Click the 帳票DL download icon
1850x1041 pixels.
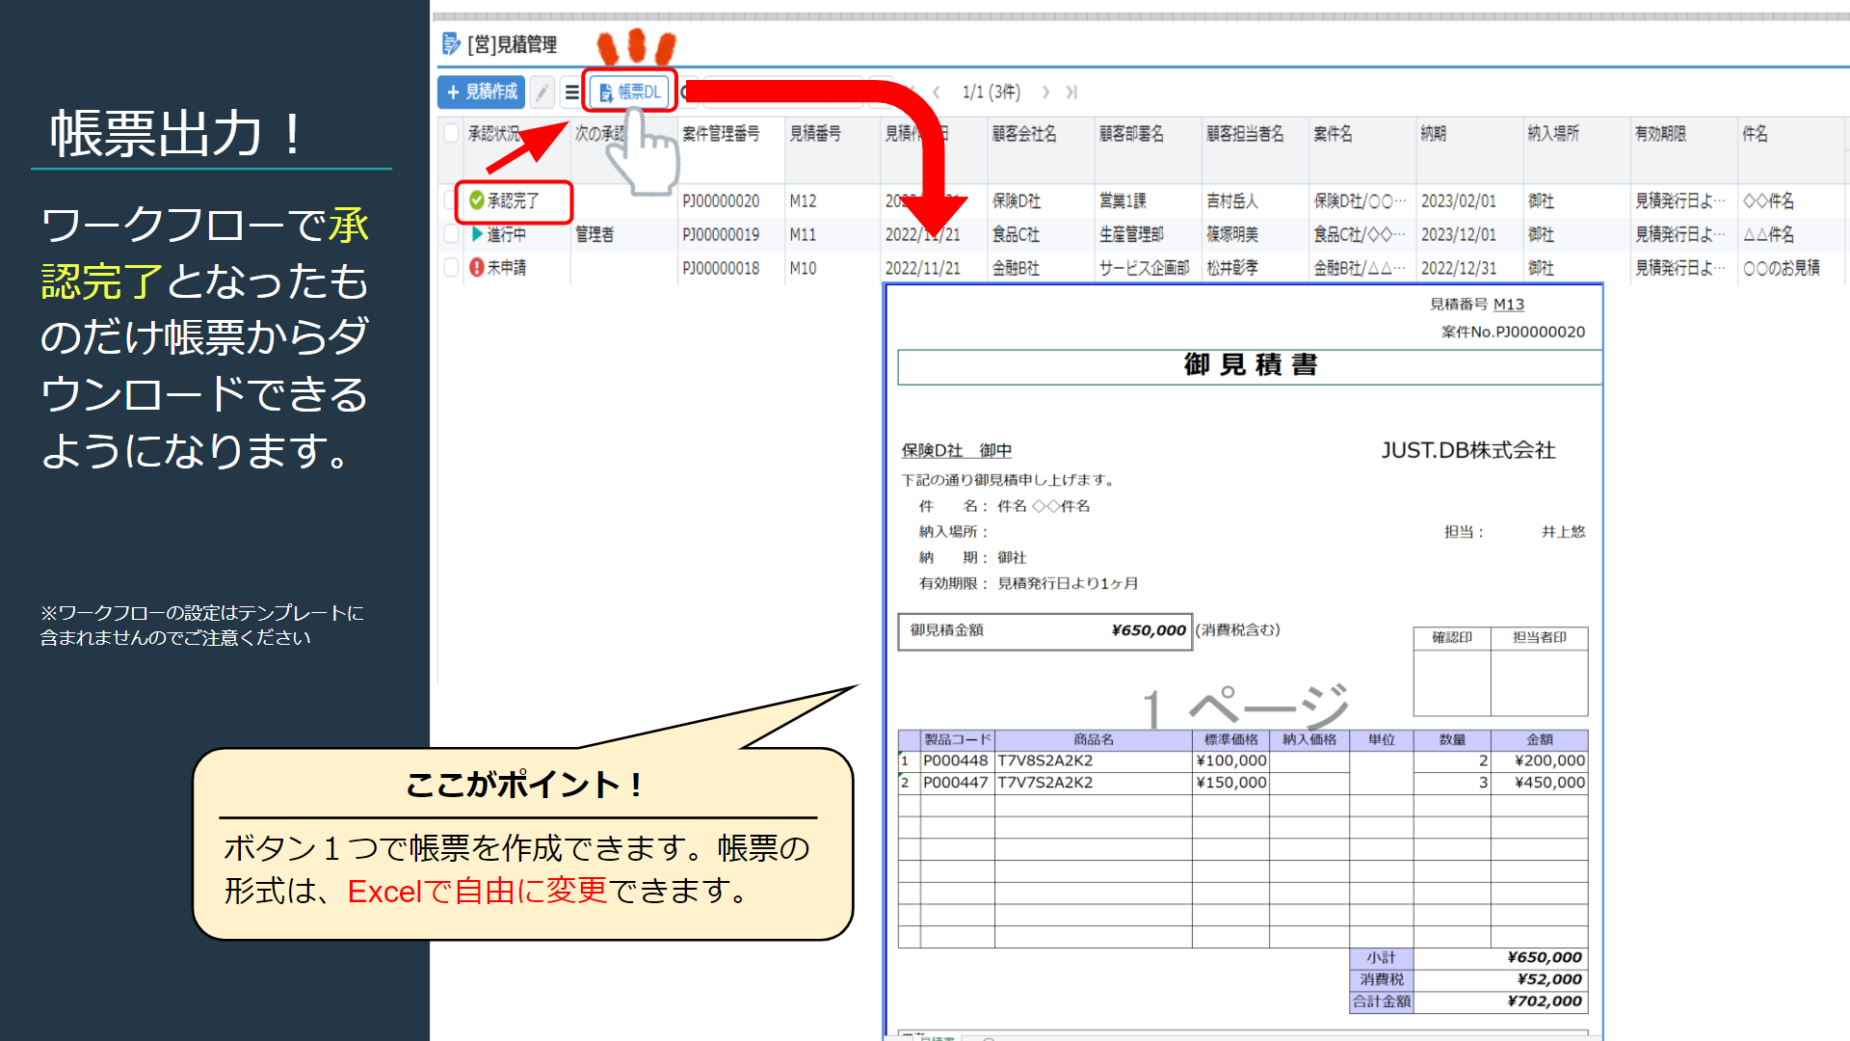pyautogui.click(x=605, y=92)
